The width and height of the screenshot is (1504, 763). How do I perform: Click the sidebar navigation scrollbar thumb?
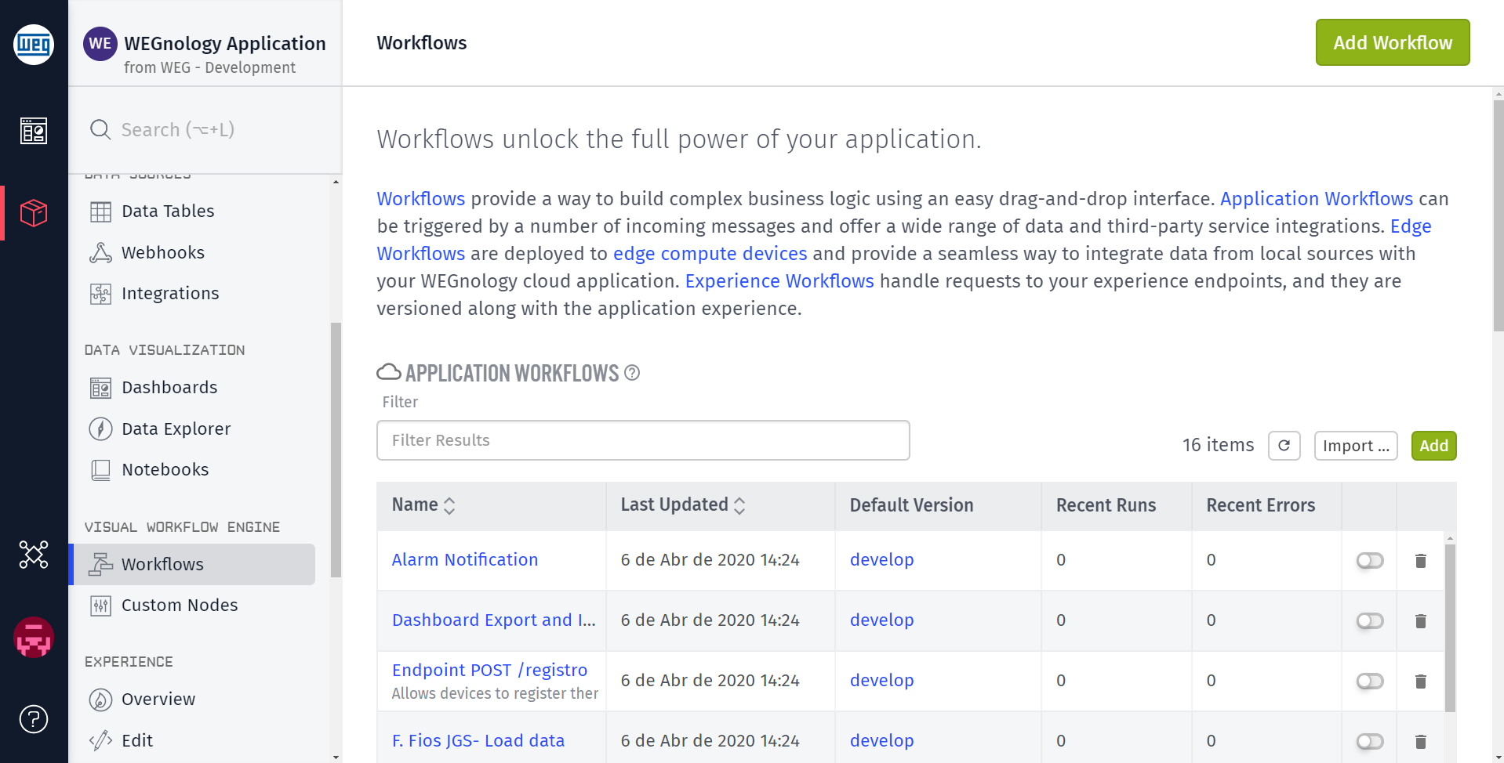click(336, 450)
